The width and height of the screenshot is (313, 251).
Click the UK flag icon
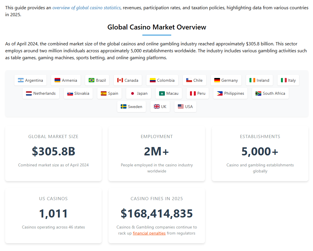point(157,107)
